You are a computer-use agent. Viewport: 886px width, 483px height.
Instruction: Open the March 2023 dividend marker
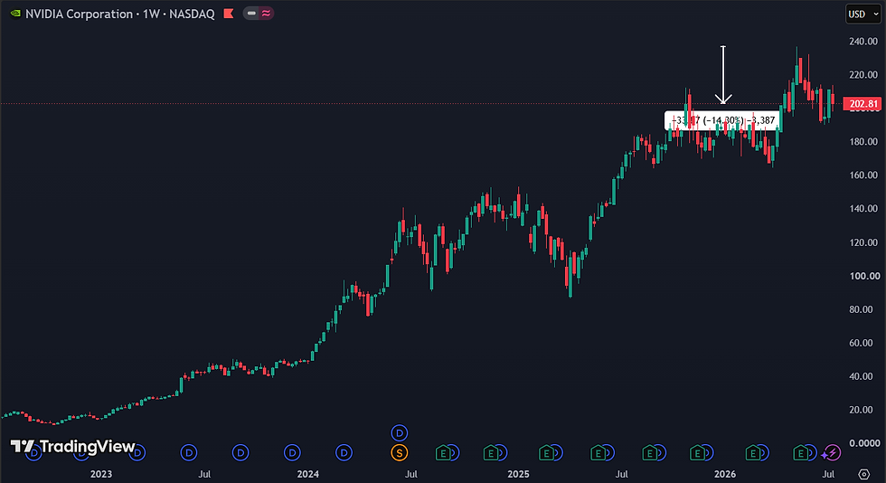click(137, 452)
